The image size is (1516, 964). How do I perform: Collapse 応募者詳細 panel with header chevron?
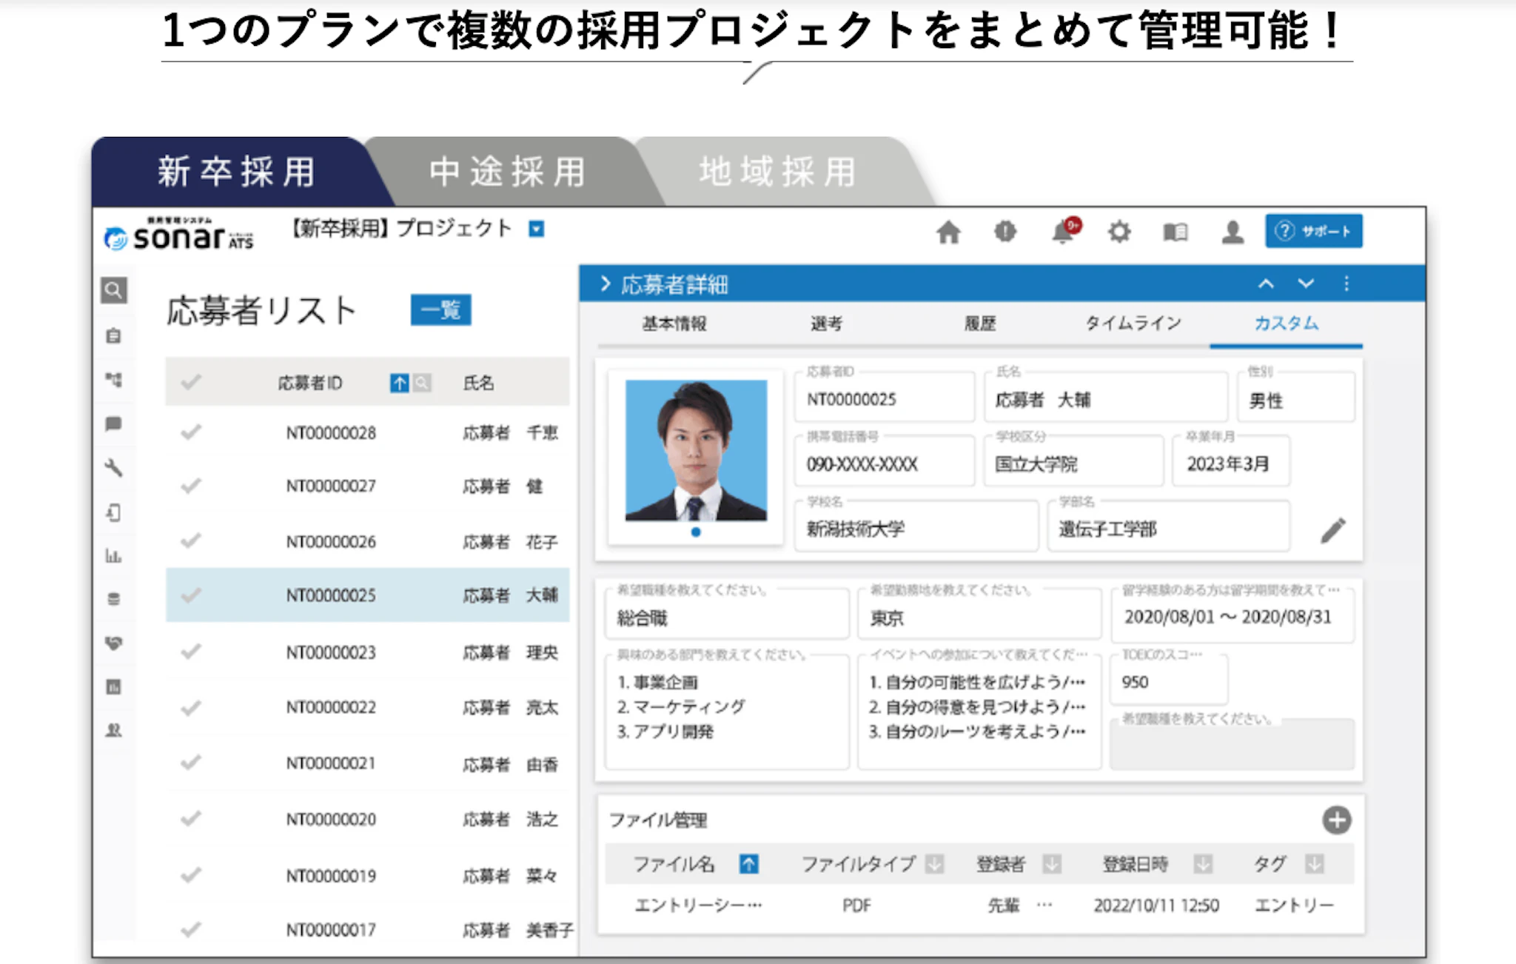pos(606,284)
